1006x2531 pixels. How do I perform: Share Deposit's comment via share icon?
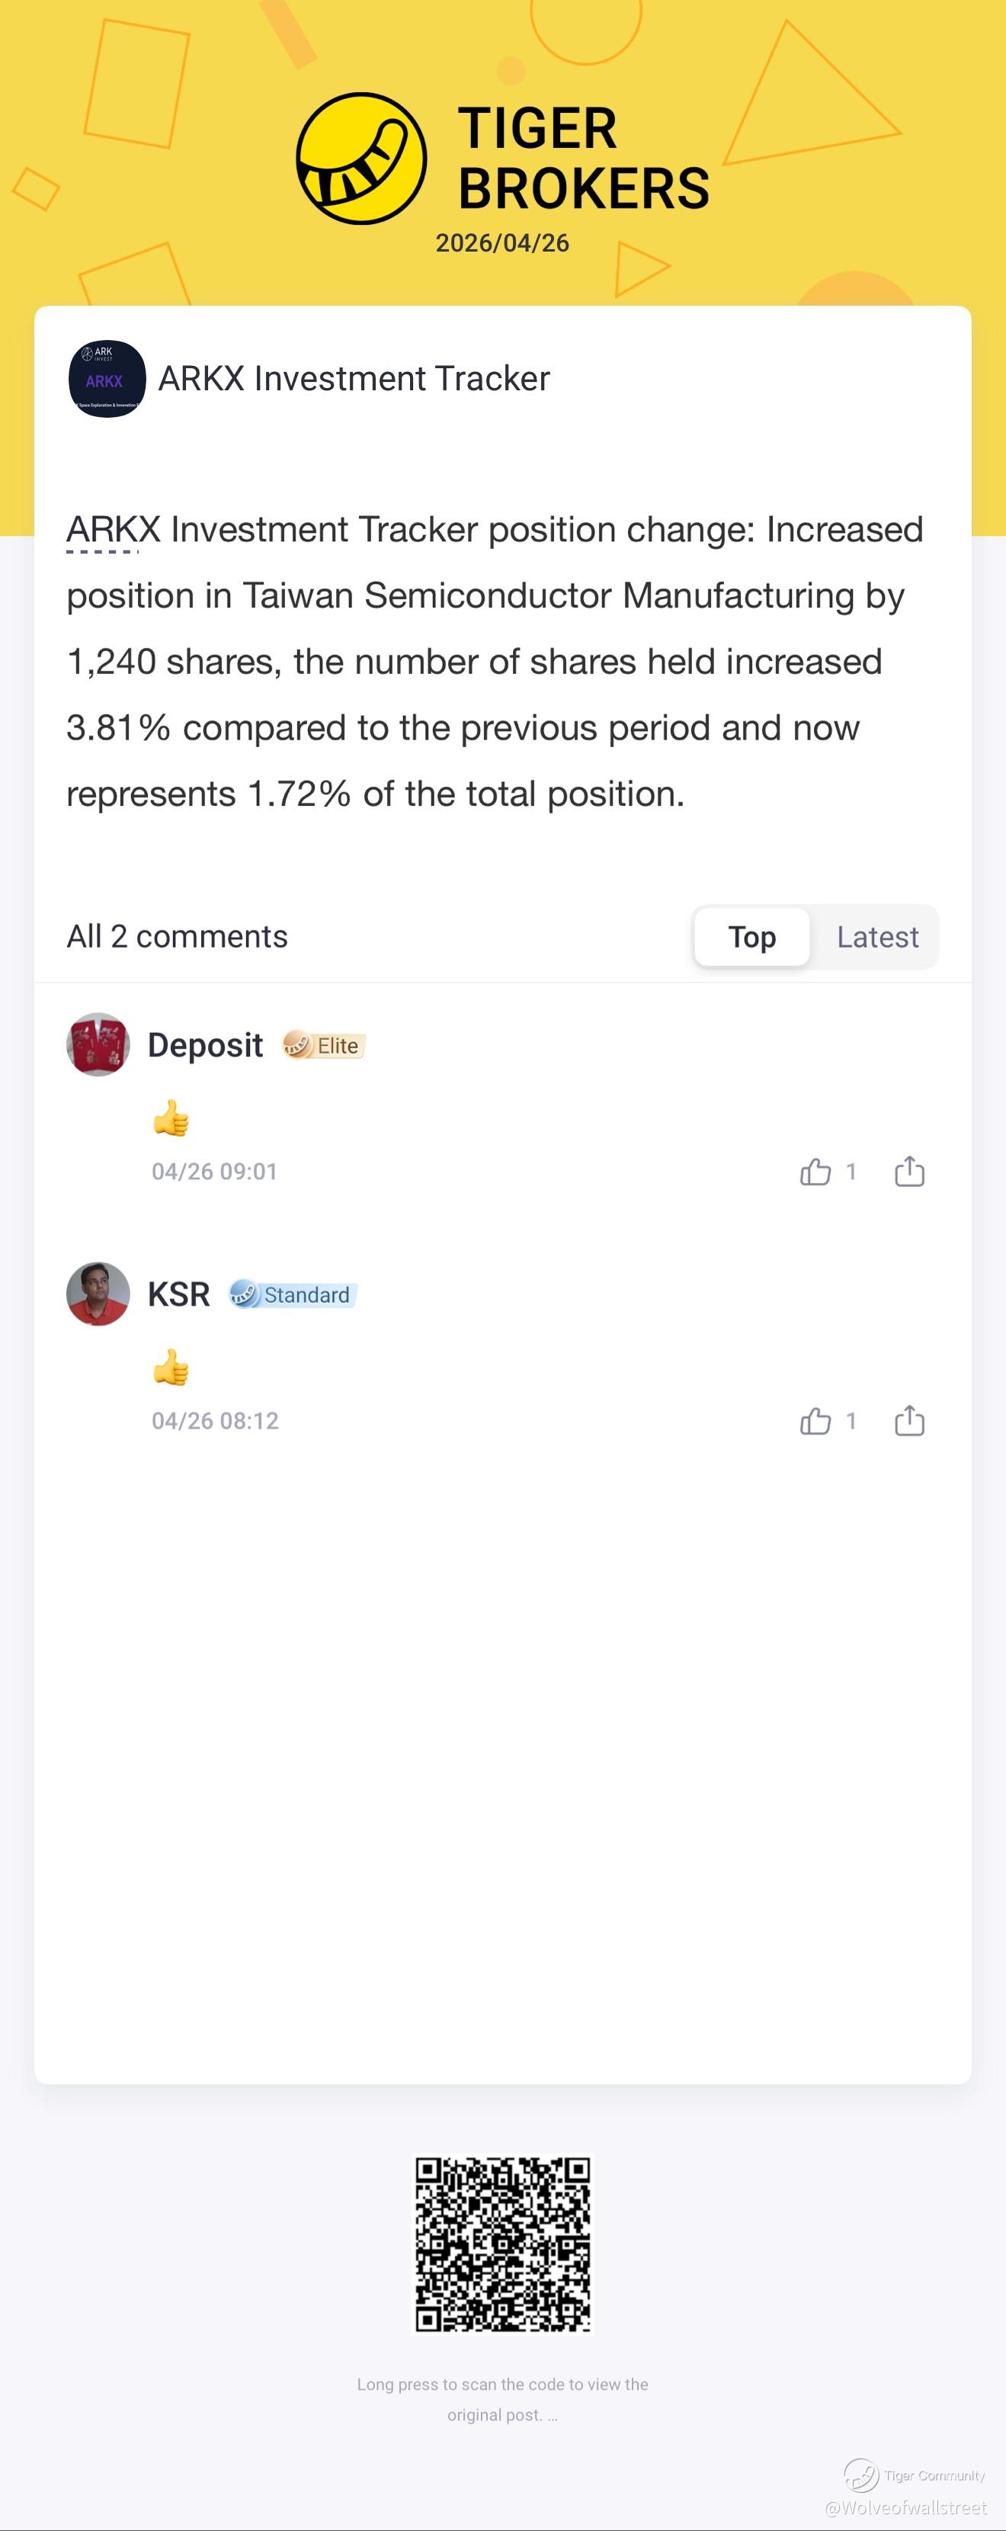908,1171
